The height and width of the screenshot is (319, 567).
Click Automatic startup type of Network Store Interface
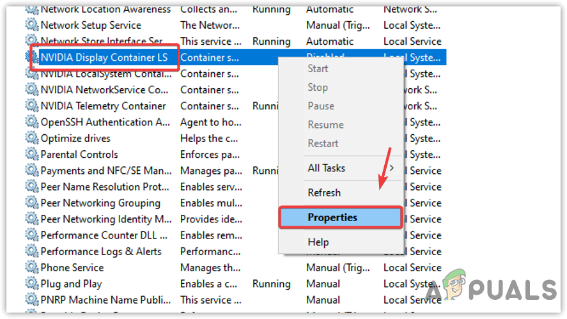[x=330, y=41]
